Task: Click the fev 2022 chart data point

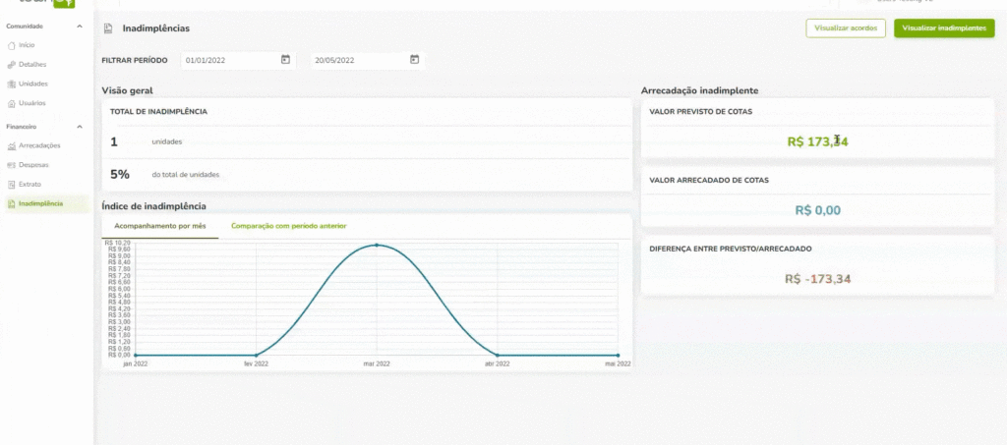Action: click(x=257, y=356)
